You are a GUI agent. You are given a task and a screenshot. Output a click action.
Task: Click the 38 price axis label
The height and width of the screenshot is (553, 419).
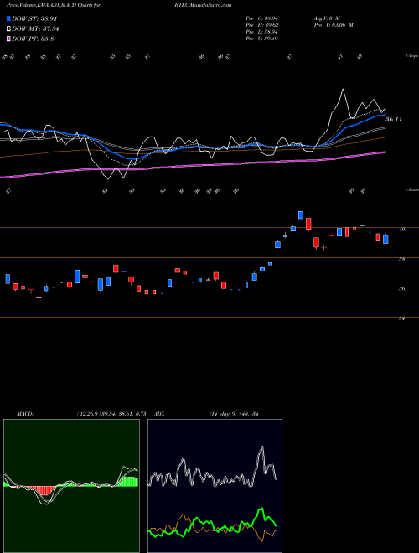click(x=401, y=259)
